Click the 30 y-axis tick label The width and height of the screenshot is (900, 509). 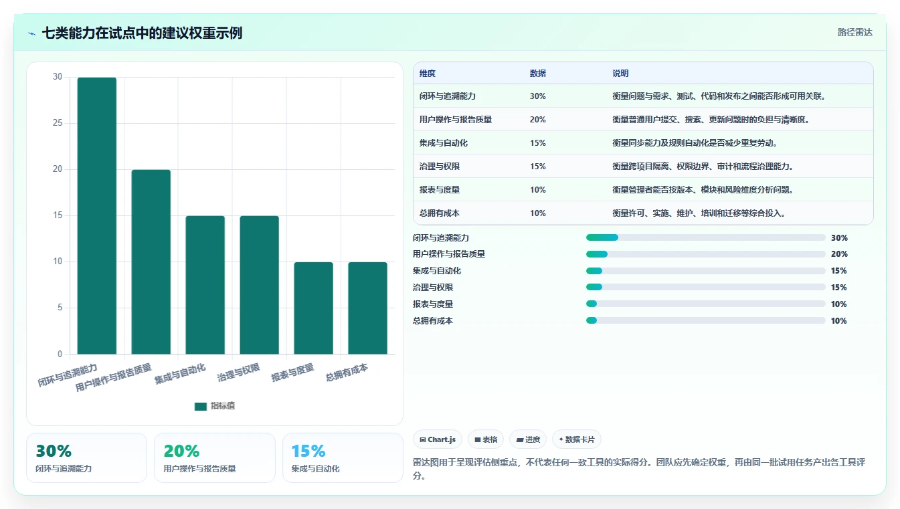coord(58,77)
